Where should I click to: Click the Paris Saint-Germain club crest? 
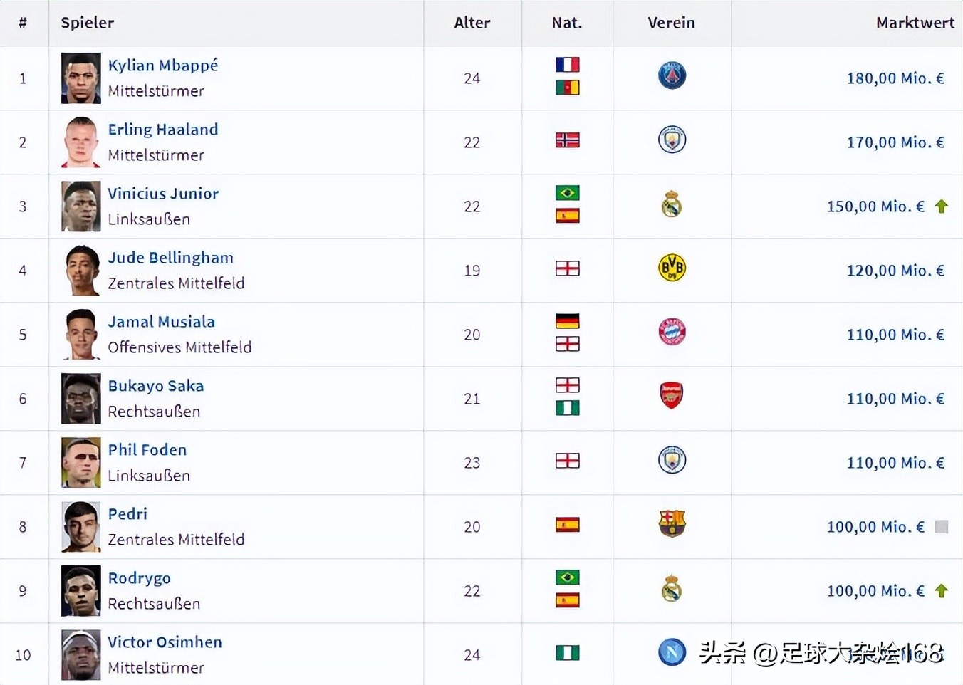tap(672, 75)
